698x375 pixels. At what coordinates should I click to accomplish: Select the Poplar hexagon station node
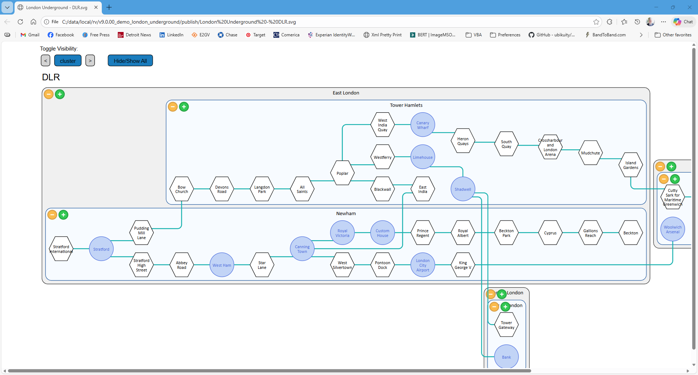342,173
